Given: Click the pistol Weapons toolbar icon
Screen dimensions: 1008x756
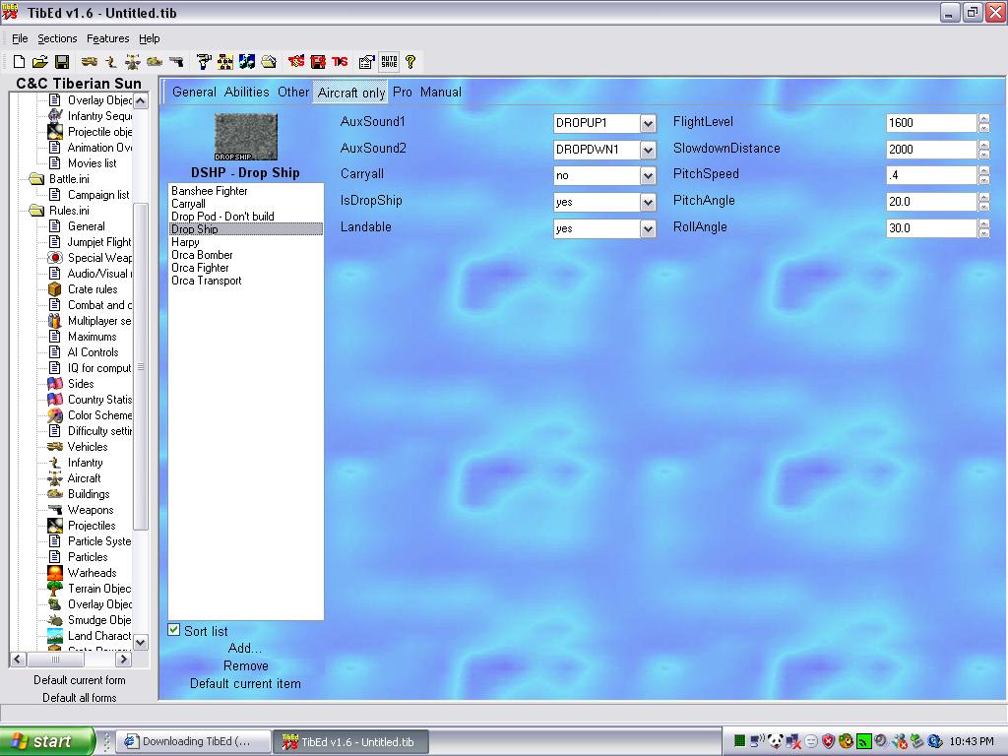Looking at the screenshot, I should tap(176, 61).
